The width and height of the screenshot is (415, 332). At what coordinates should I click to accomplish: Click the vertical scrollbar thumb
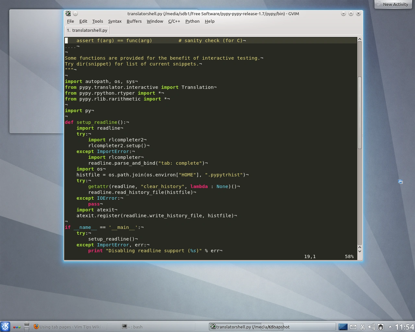click(x=359, y=113)
